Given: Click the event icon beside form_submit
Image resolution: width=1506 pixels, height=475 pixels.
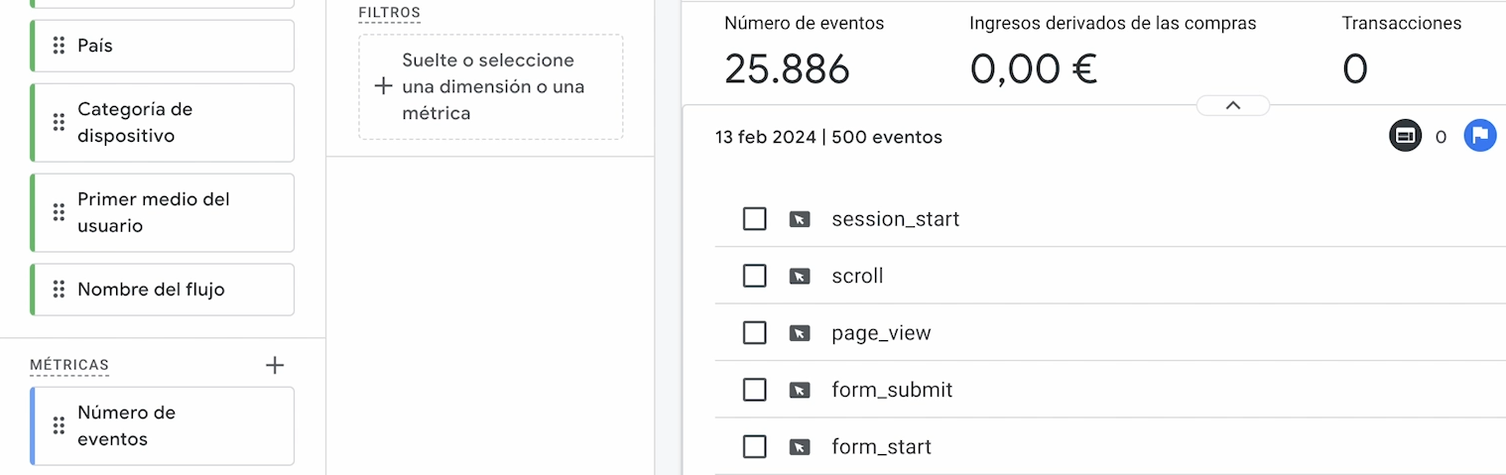Looking at the screenshot, I should [799, 390].
